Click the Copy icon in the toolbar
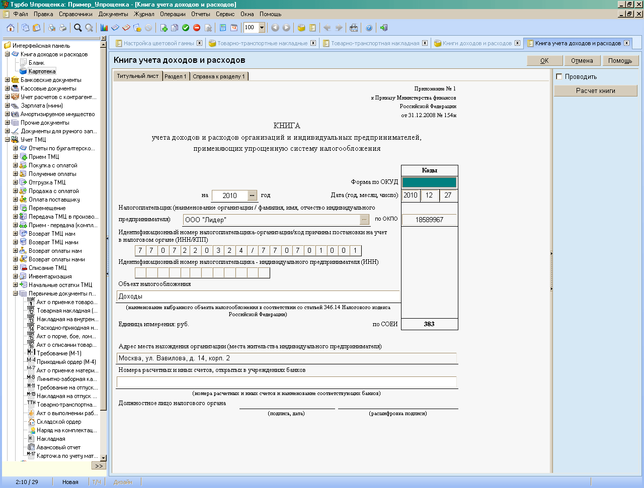 tap(25, 28)
